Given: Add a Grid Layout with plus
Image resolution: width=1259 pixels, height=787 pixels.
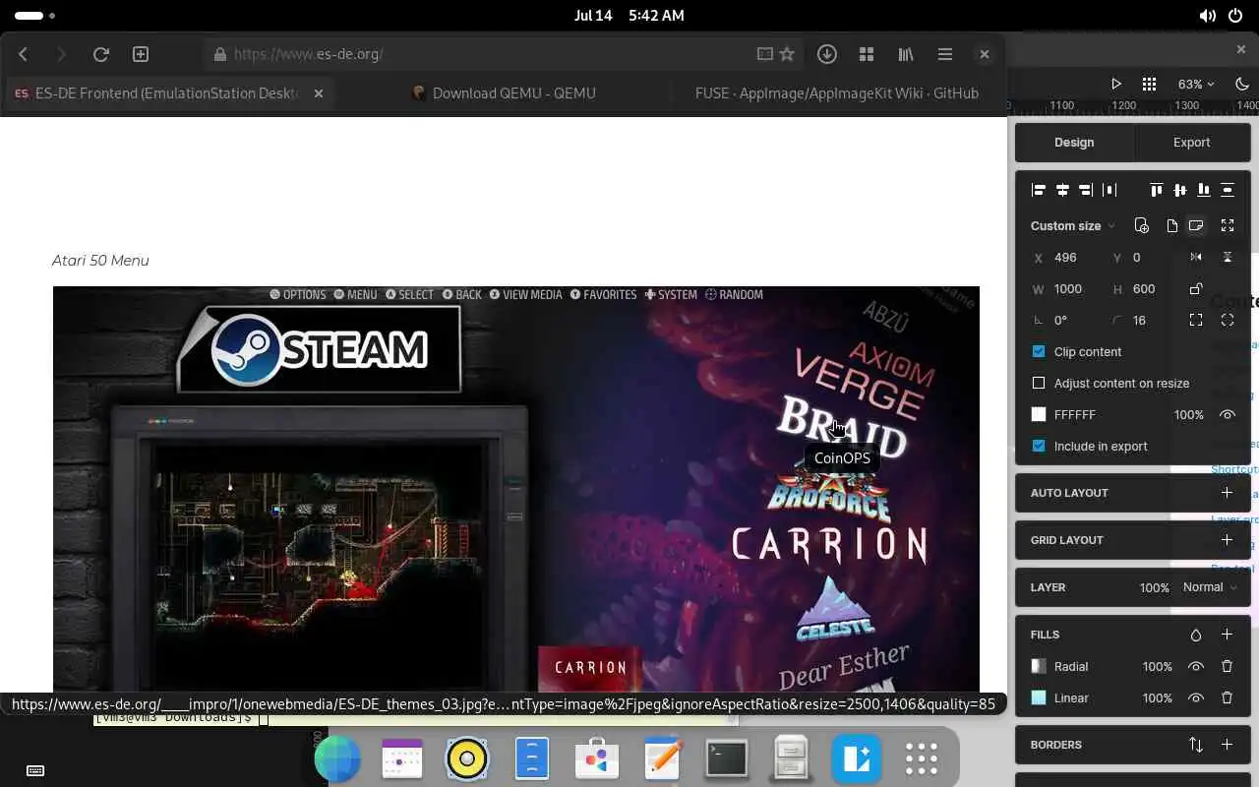Looking at the screenshot, I should click(1228, 540).
